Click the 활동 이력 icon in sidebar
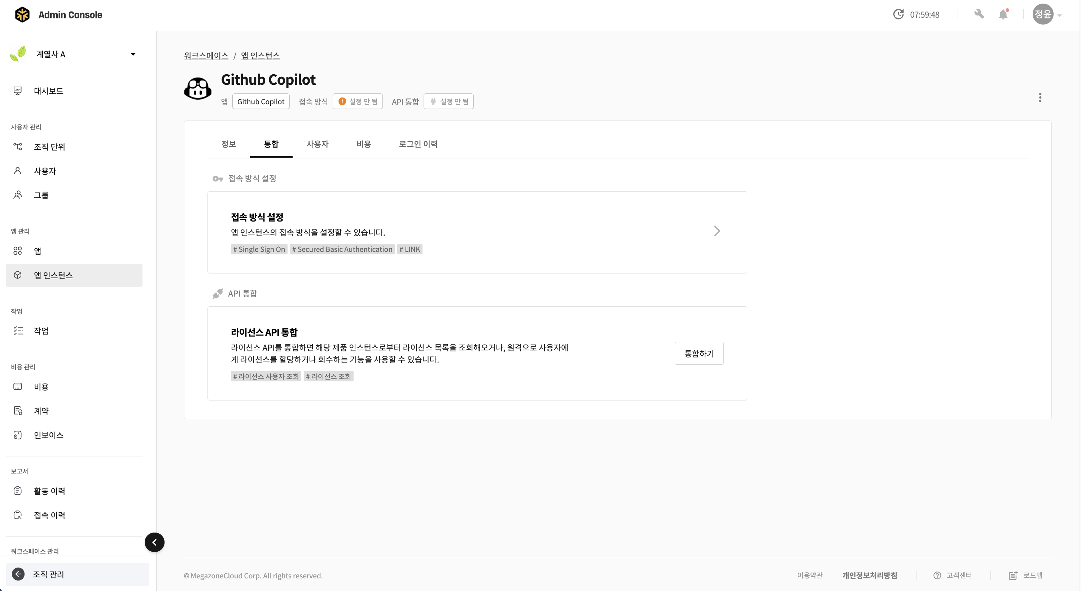 coord(18,491)
